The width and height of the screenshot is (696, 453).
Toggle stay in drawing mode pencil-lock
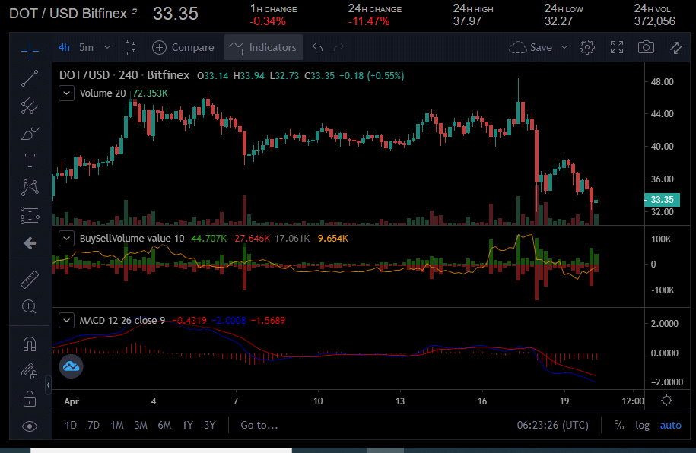click(x=30, y=372)
